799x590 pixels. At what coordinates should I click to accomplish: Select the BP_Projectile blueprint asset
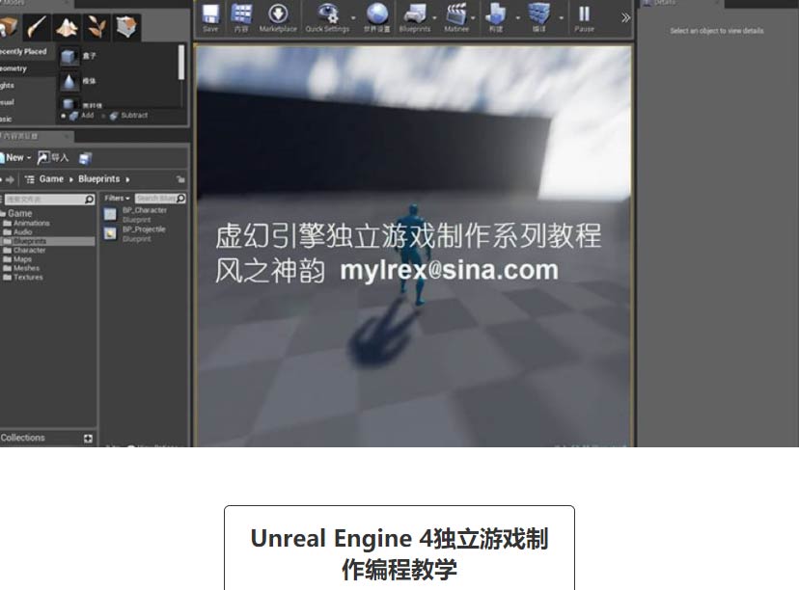135,233
